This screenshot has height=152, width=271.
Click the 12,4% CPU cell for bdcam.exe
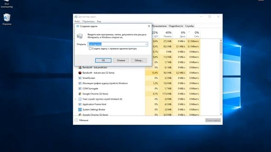(152, 73)
